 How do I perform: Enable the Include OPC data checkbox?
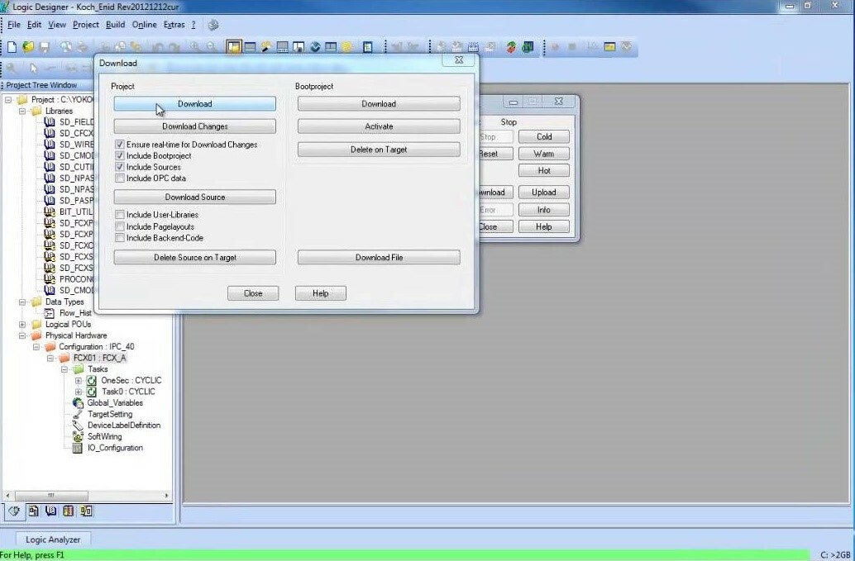click(x=120, y=178)
